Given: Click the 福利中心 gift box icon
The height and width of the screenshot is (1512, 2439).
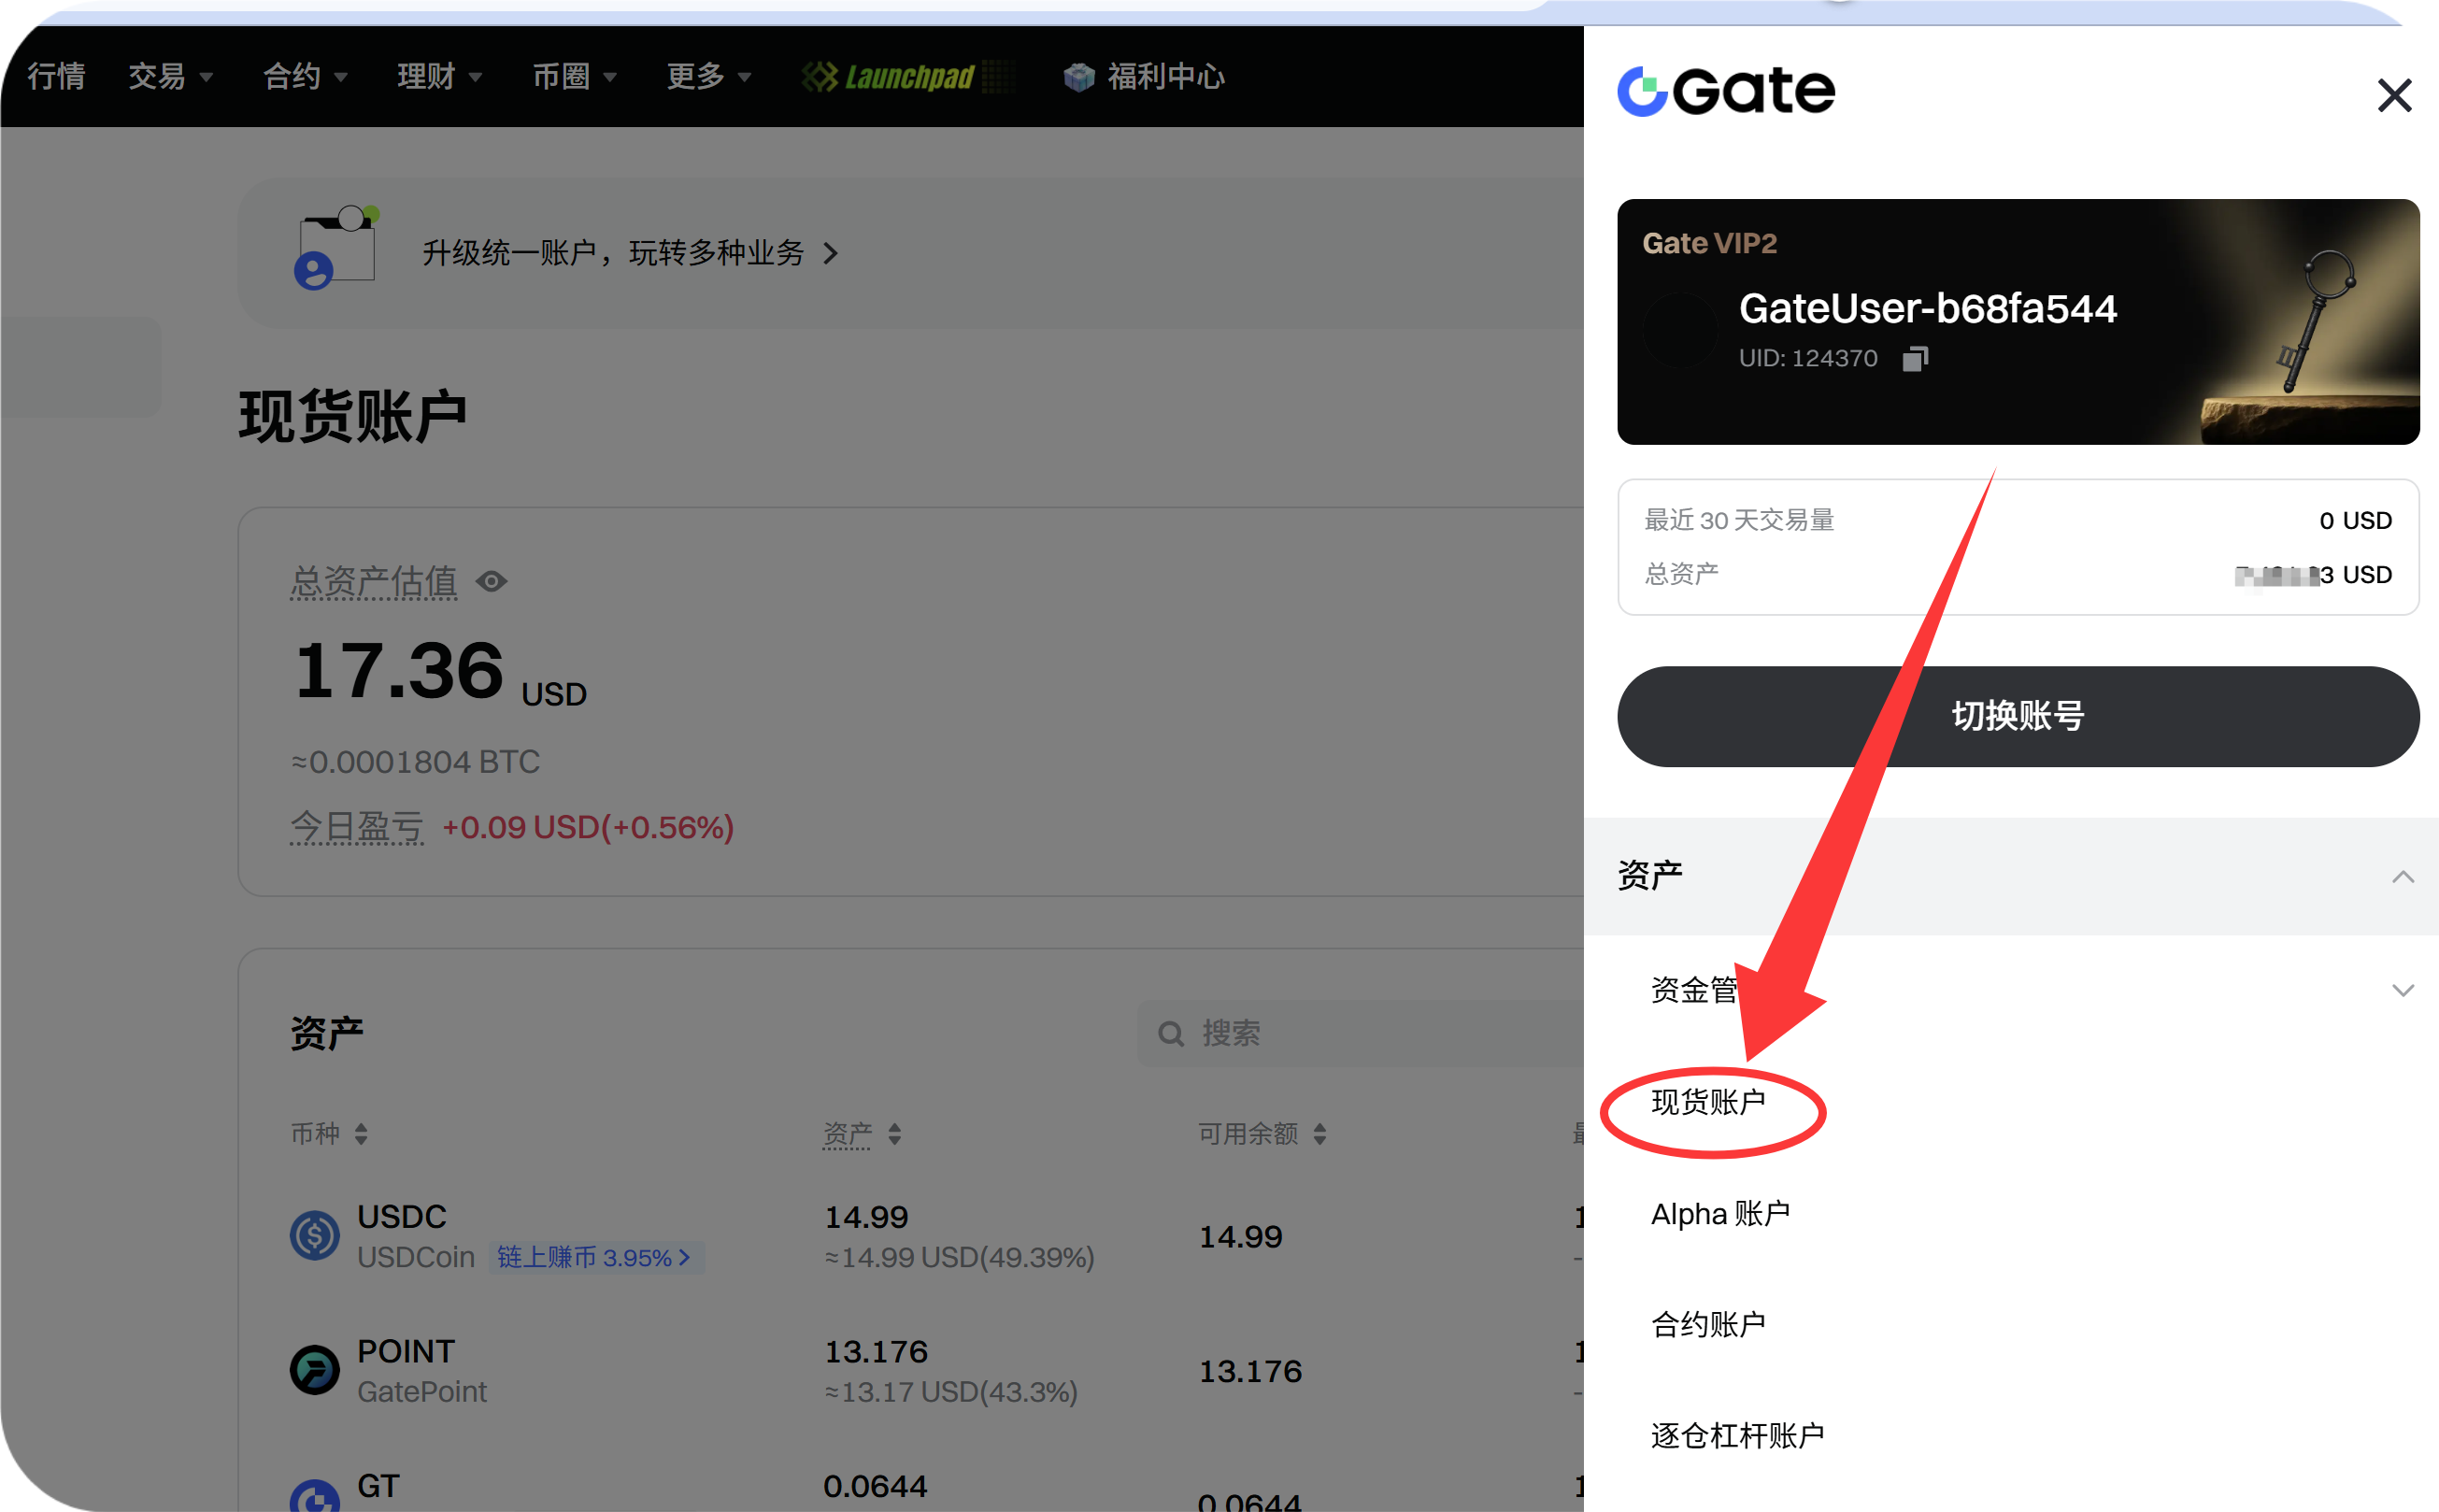Looking at the screenshot, I should click(x=1077, y=76).
